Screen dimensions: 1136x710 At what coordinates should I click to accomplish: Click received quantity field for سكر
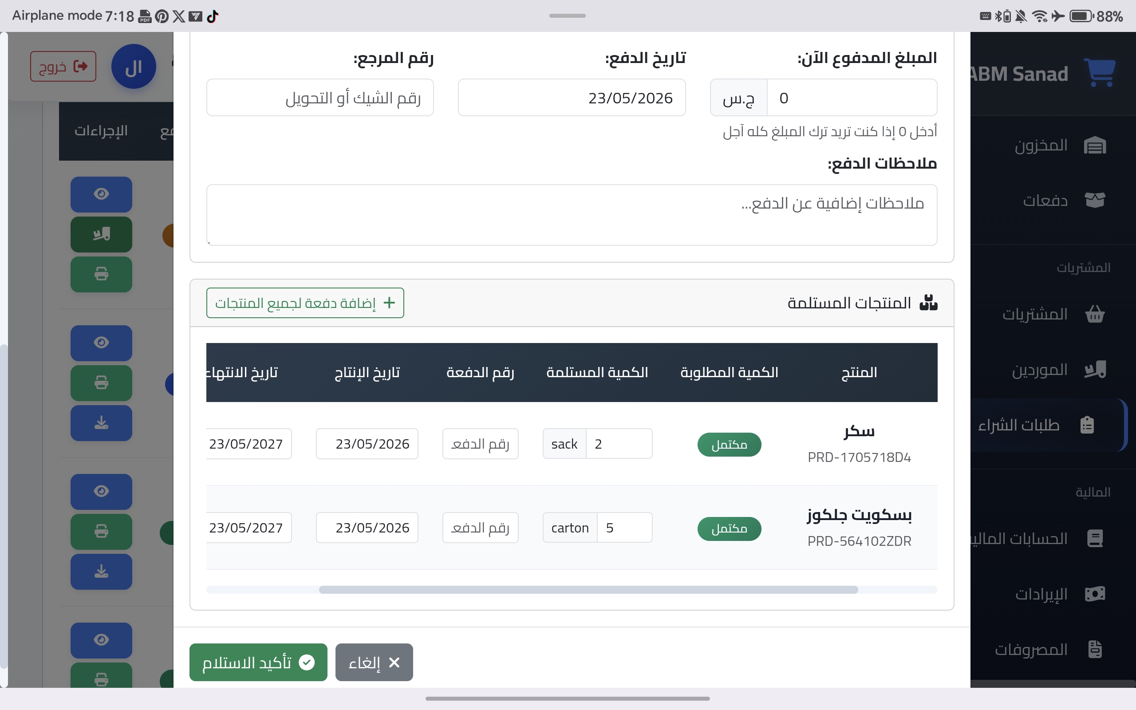(619, 444)
